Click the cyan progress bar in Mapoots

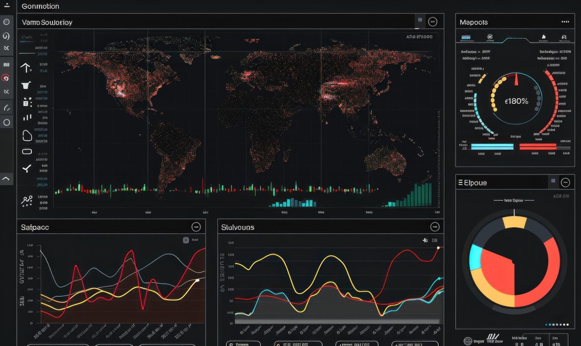pyautogui.click(x=492, y=146)
